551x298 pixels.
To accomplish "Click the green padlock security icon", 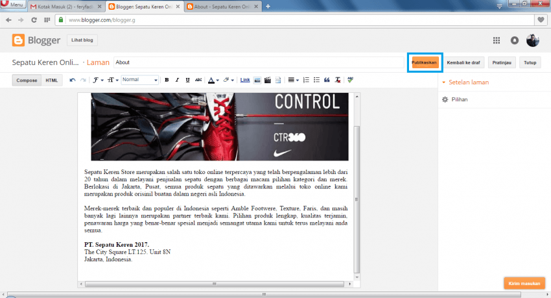I will [x=61, y=19].
